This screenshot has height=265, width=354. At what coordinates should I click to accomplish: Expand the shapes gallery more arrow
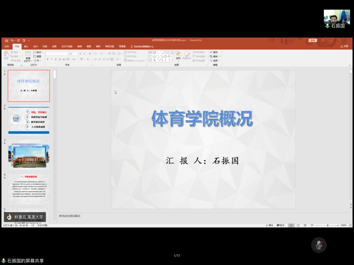(x=173, y=60)
